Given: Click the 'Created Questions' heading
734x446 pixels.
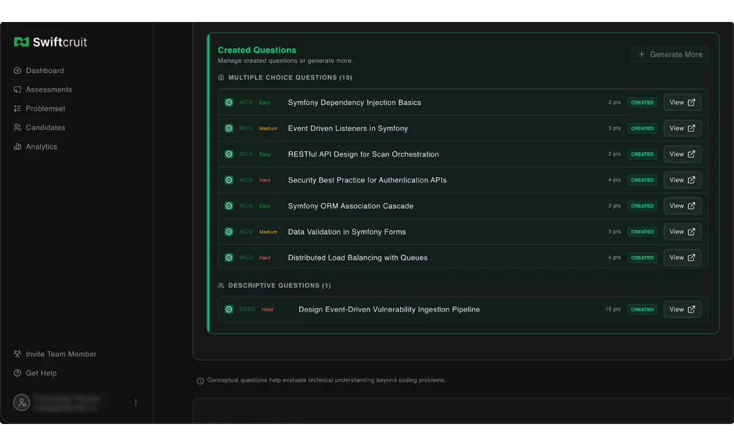Looking at the screenshot, I should coord(257,50).
